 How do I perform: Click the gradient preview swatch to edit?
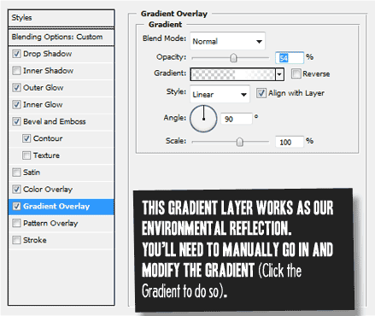tap(233, 74)
